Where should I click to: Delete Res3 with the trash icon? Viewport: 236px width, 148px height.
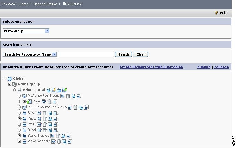(x=45, y=124)
